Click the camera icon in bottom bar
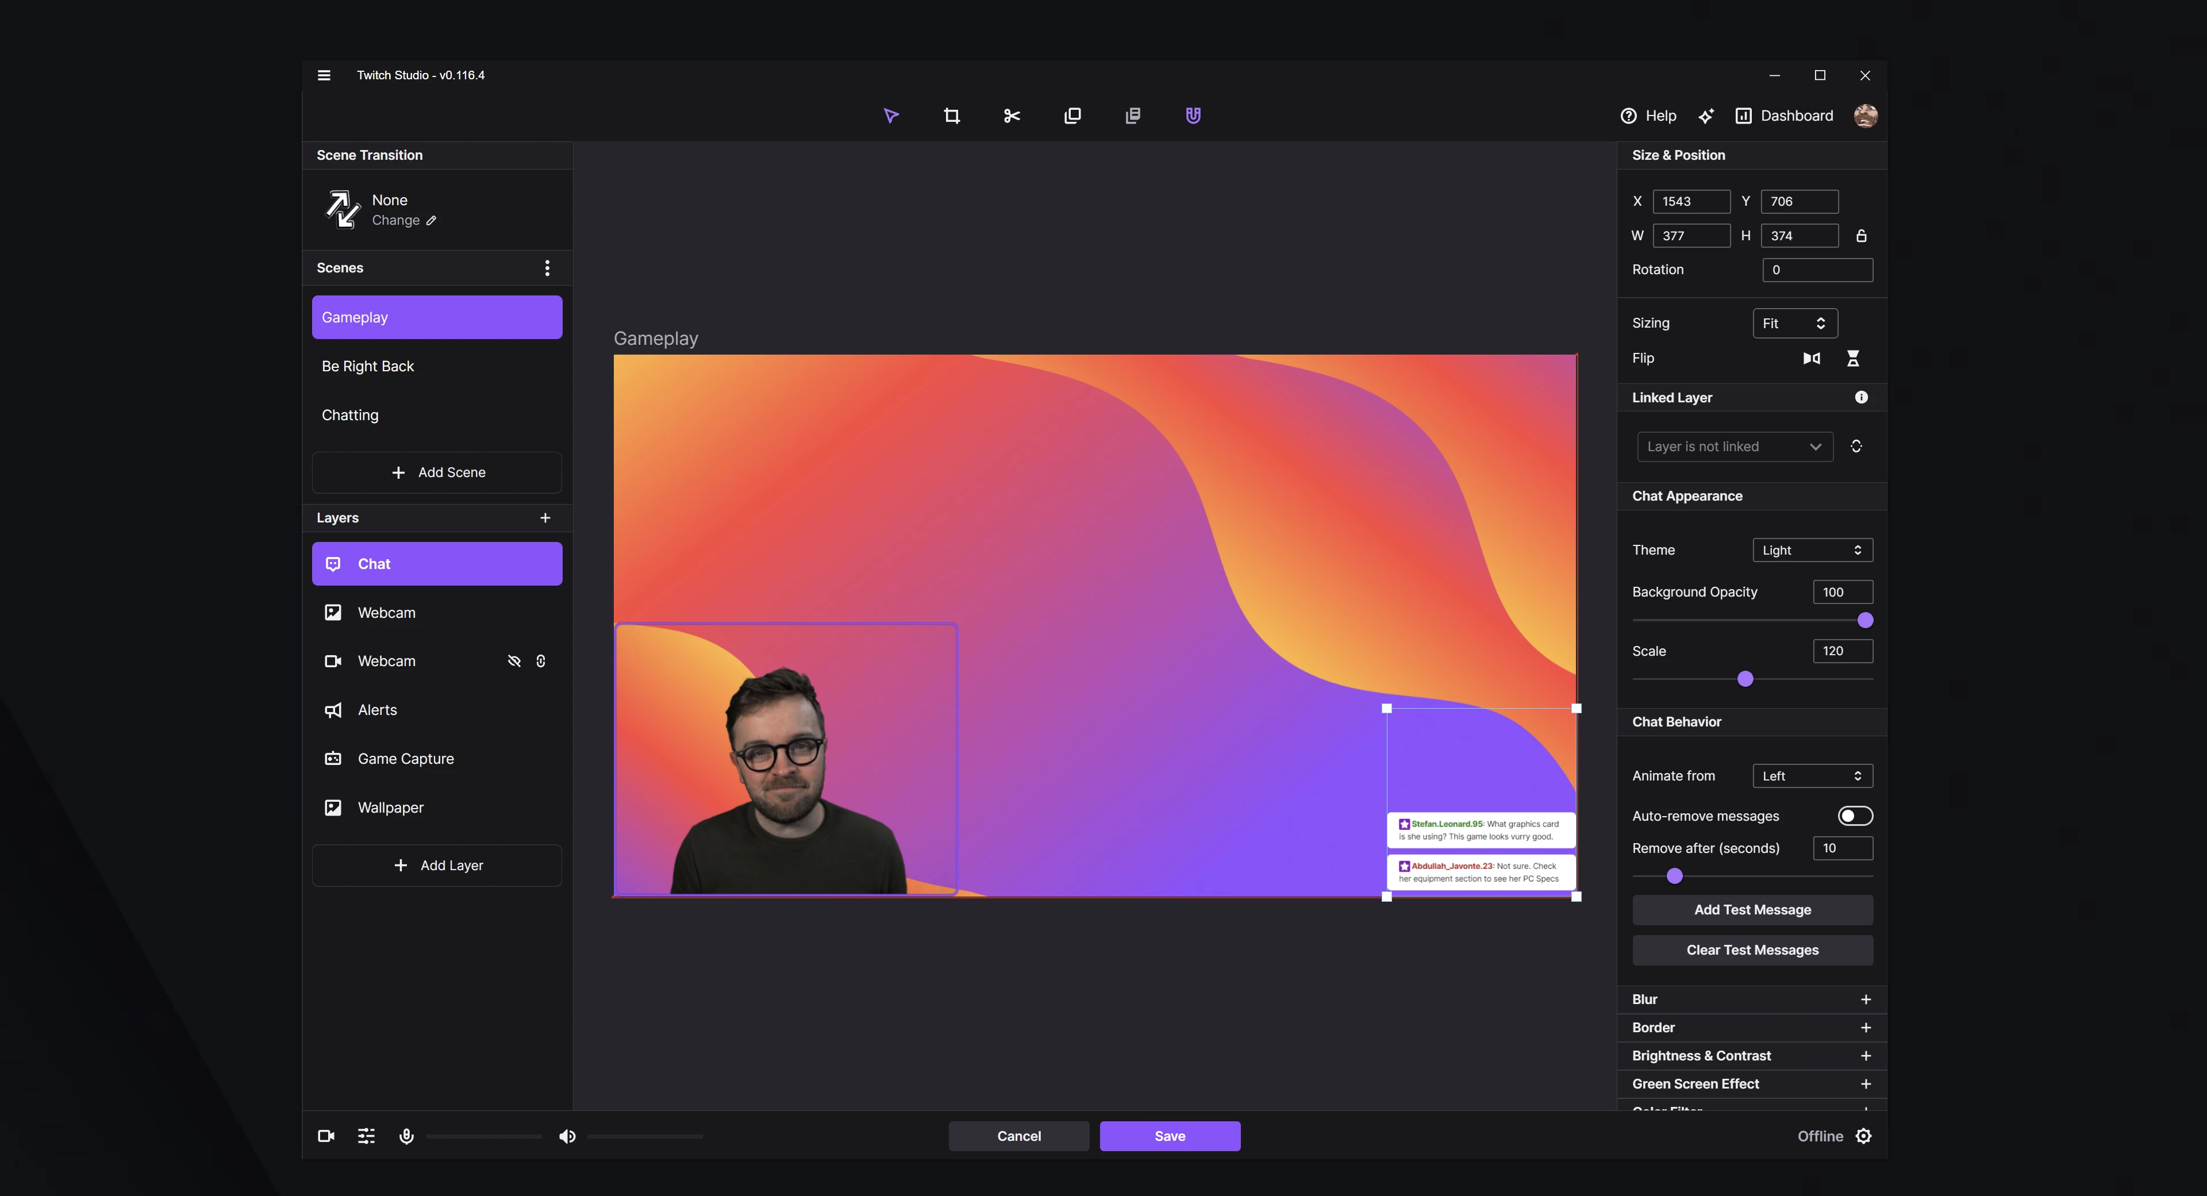 pos(325,1136)
